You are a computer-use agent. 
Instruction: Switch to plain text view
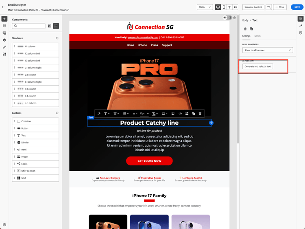pyautogui.click(x=229, y=7)
